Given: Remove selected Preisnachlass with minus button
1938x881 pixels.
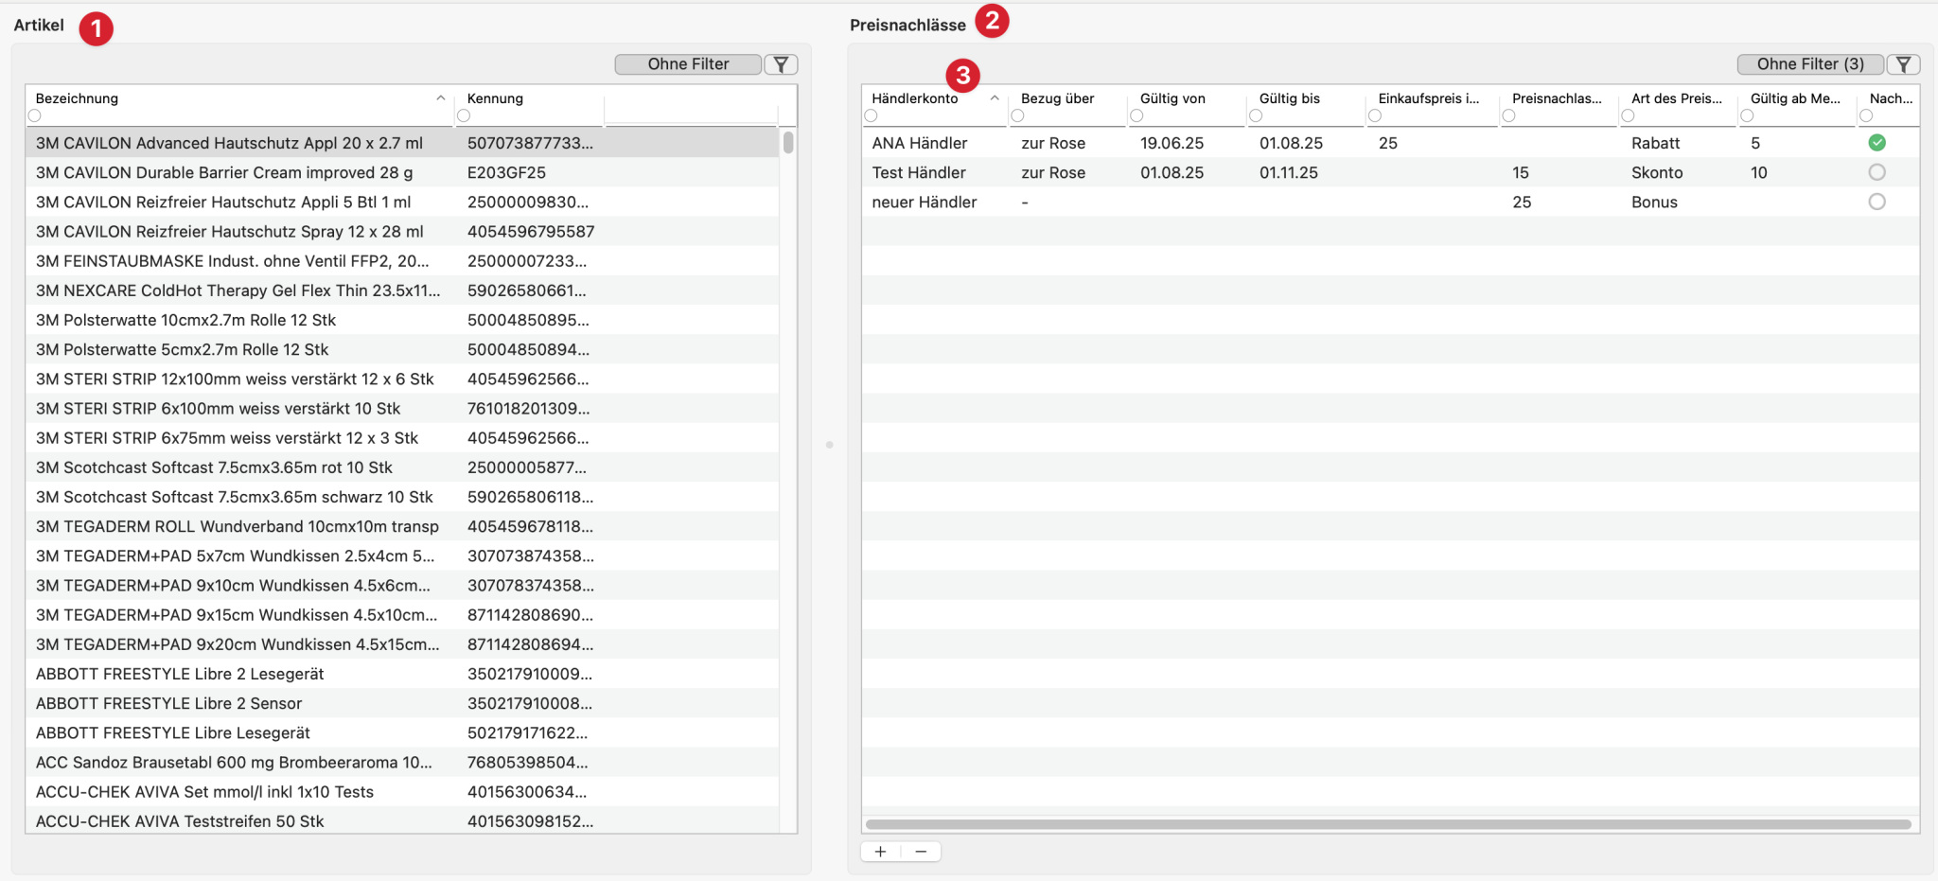Looking at the screenshot, I should pyautogui.click(x=921, y=852).
